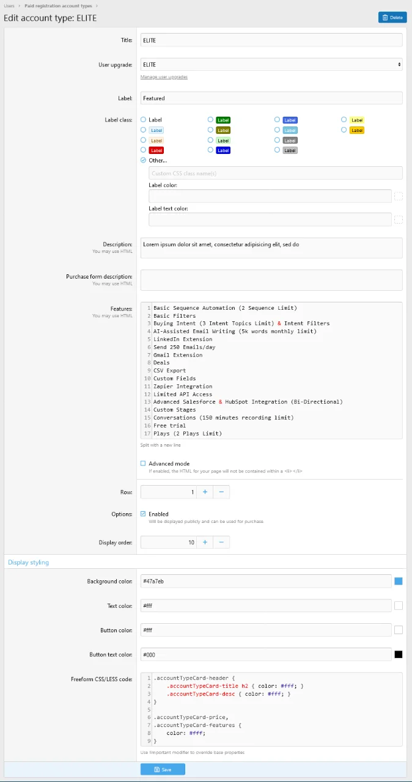Select the red Label class radio

[144, 150]
